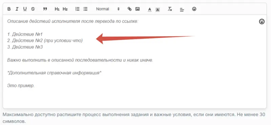
Task: Insert a blockquote
Action: coord(45,9)
